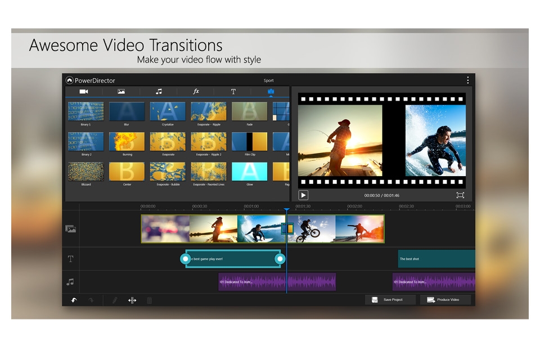Click the PowerDirector home icon
This screenshot has height=360, width=540.
(70, 80)
